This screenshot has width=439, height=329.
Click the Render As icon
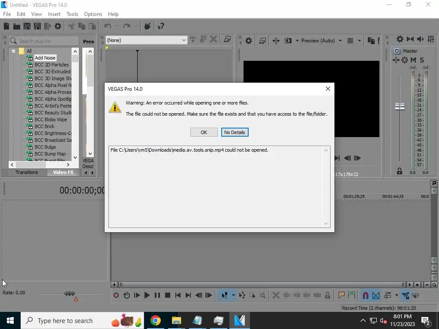48,26
